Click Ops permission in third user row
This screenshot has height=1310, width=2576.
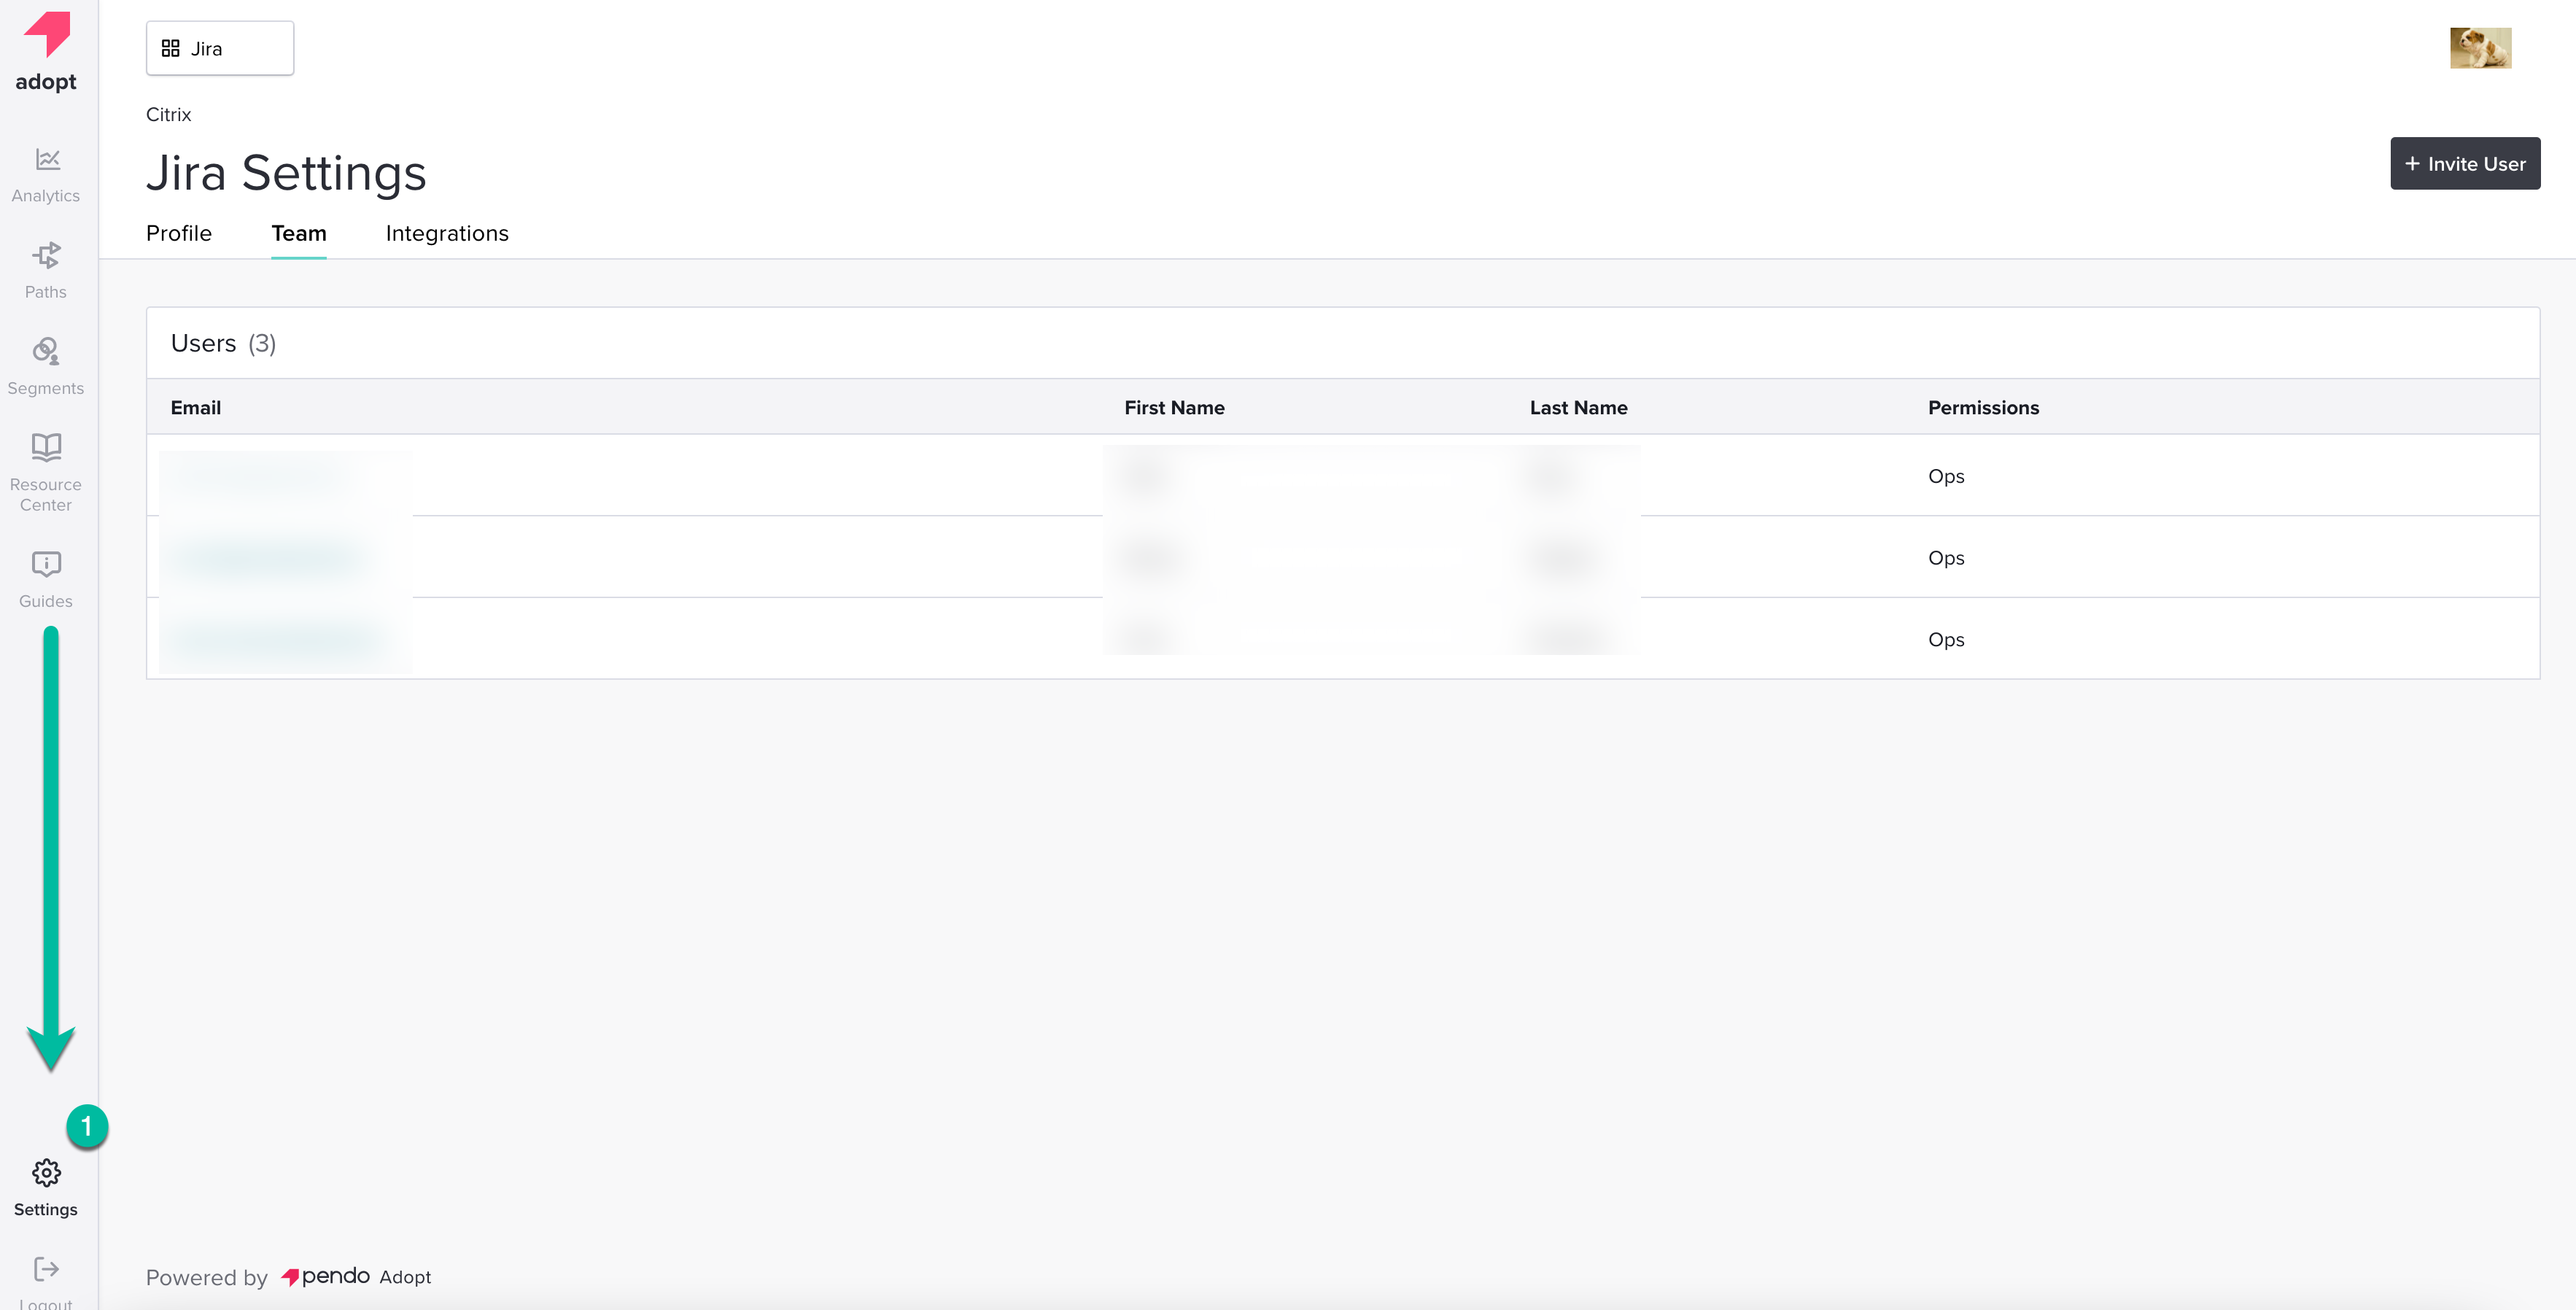(x=1946, y=640)
